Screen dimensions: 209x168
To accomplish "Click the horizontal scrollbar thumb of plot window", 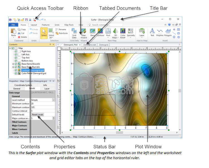I will coord(119,132).
